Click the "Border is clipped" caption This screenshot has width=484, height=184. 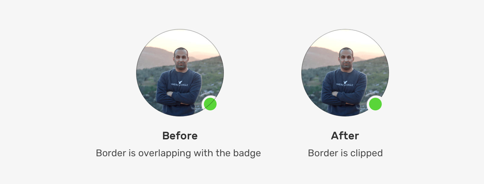tap(345, 153)
